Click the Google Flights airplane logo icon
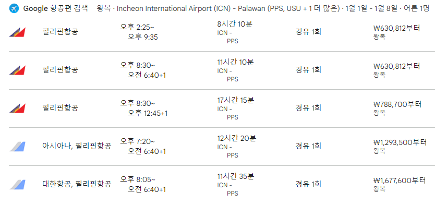 pyautogui.click(x=14, y=8)
